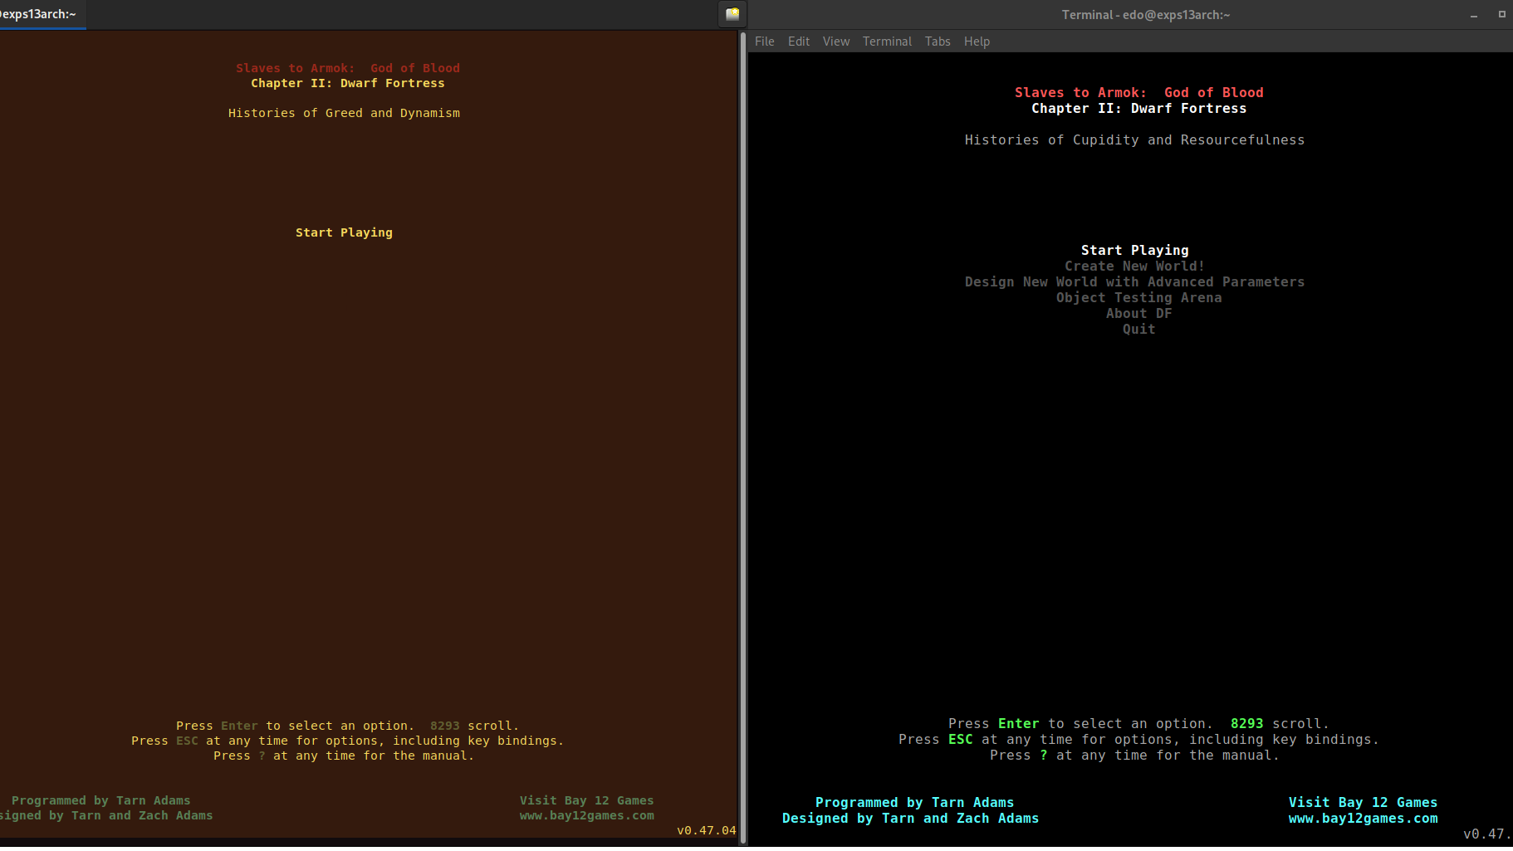Image resolution: width=1513 pixels, height=851 pixels.
Task: Click the green Enter key hint
Action: click(x=1018, y=723)
